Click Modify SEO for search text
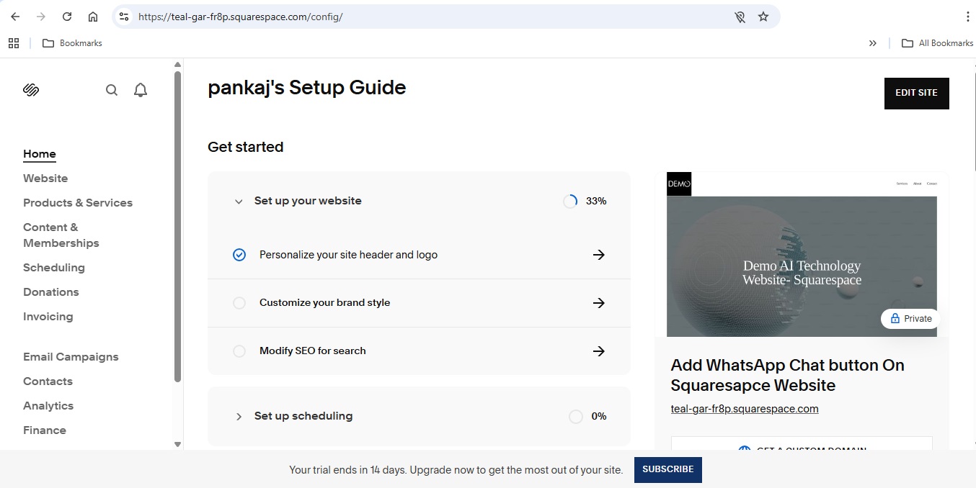976x488 pixels. pos(313,351)
